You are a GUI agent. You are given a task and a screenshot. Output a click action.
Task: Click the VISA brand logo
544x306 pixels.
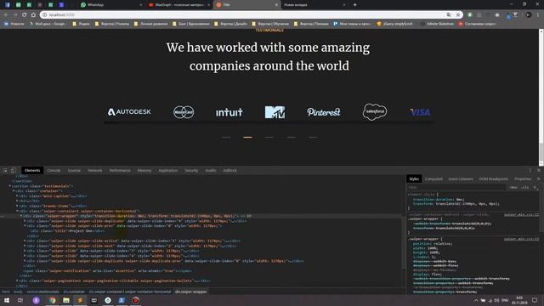(x=420, y=112)
